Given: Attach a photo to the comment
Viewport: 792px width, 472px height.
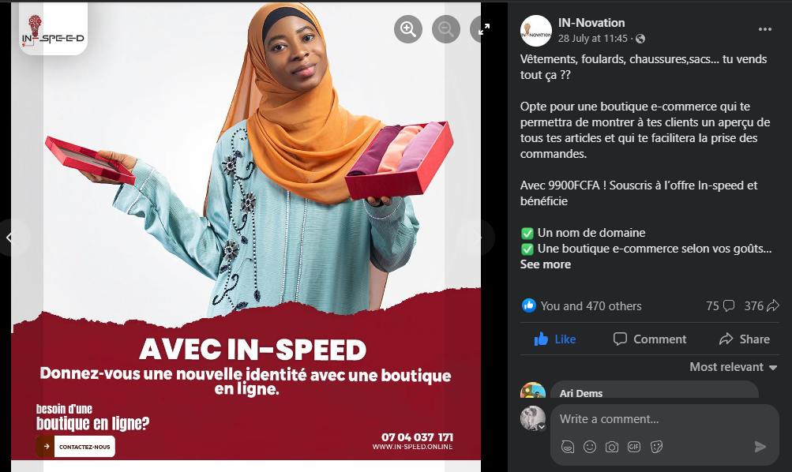Looking at the screenshot, I should click(612, 447).
